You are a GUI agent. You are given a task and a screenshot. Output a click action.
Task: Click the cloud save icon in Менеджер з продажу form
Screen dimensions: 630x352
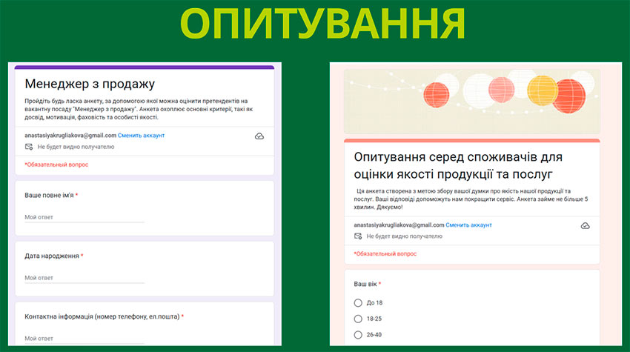click(259, 136)
